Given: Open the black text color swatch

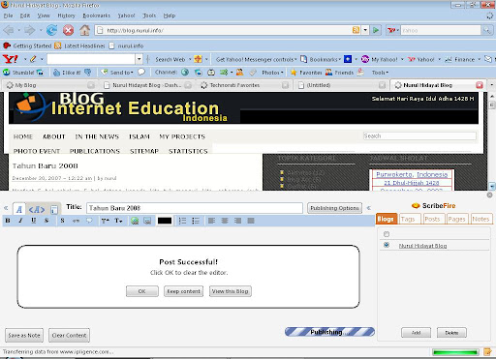Looking at the screenshot, I should click(165, 221).
